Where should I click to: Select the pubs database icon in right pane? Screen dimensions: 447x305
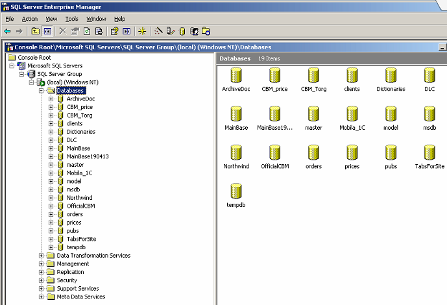pyautogui.click(x=391, y=152)
